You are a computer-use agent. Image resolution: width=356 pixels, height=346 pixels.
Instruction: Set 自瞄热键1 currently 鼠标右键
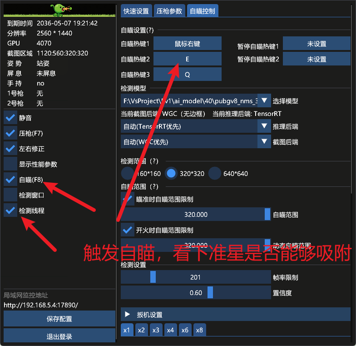(x=187, y=43)
